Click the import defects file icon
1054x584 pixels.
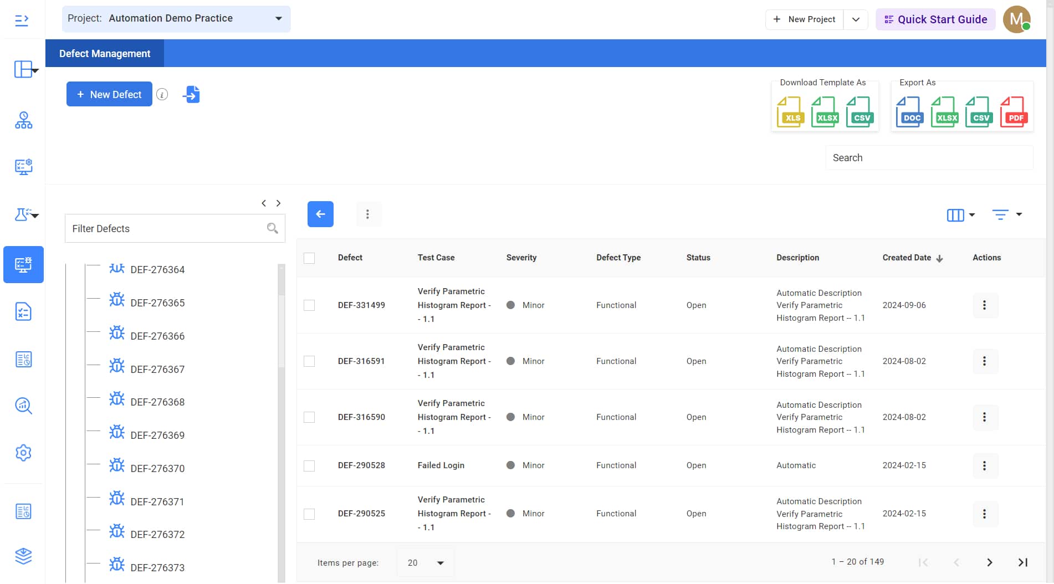pos(191,95)
